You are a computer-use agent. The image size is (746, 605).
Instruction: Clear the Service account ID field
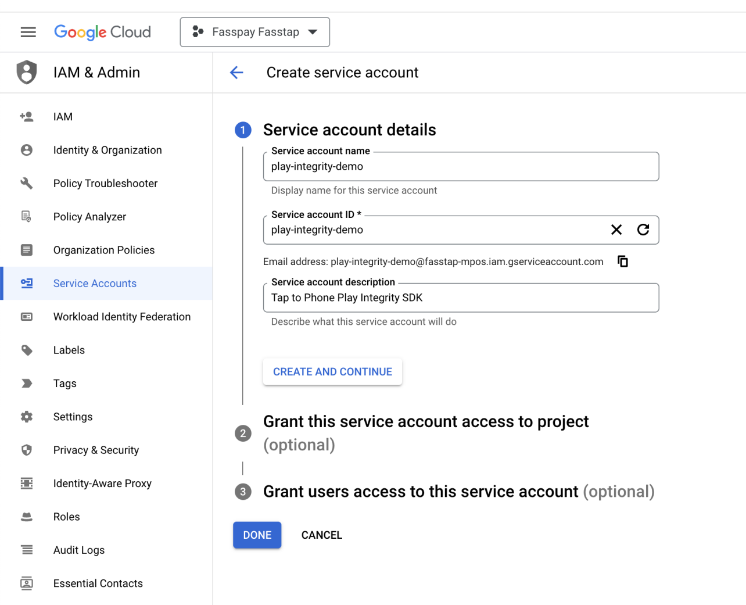616,230
